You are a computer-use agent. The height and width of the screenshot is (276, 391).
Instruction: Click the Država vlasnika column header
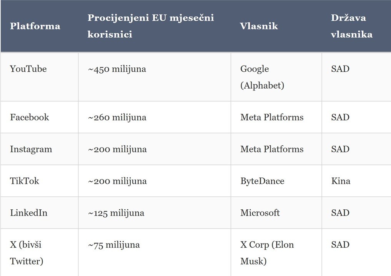tap(351, 26)
